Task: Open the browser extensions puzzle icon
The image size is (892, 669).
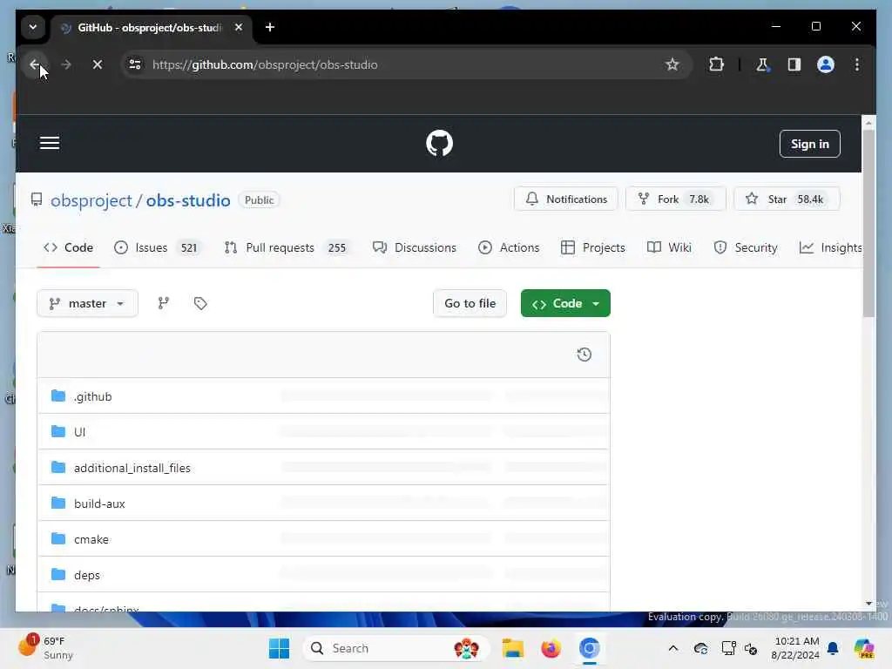Action: coord(716,64)
